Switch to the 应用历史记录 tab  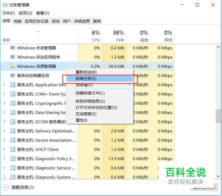pyautogui.click(x=37, y=21)
